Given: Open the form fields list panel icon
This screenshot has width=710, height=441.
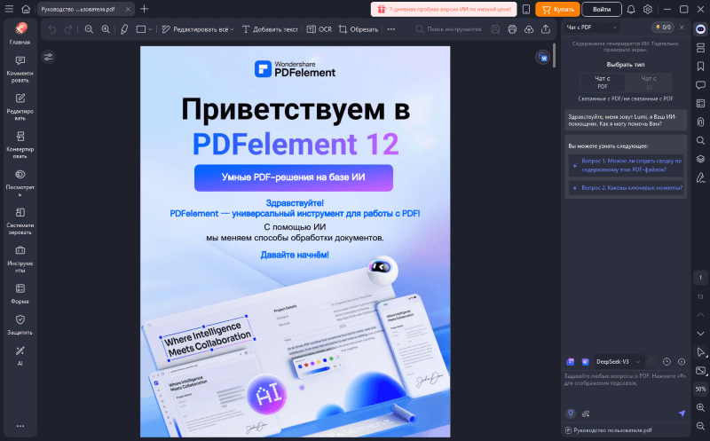Looking at the screenshot, I should point(700,104).
